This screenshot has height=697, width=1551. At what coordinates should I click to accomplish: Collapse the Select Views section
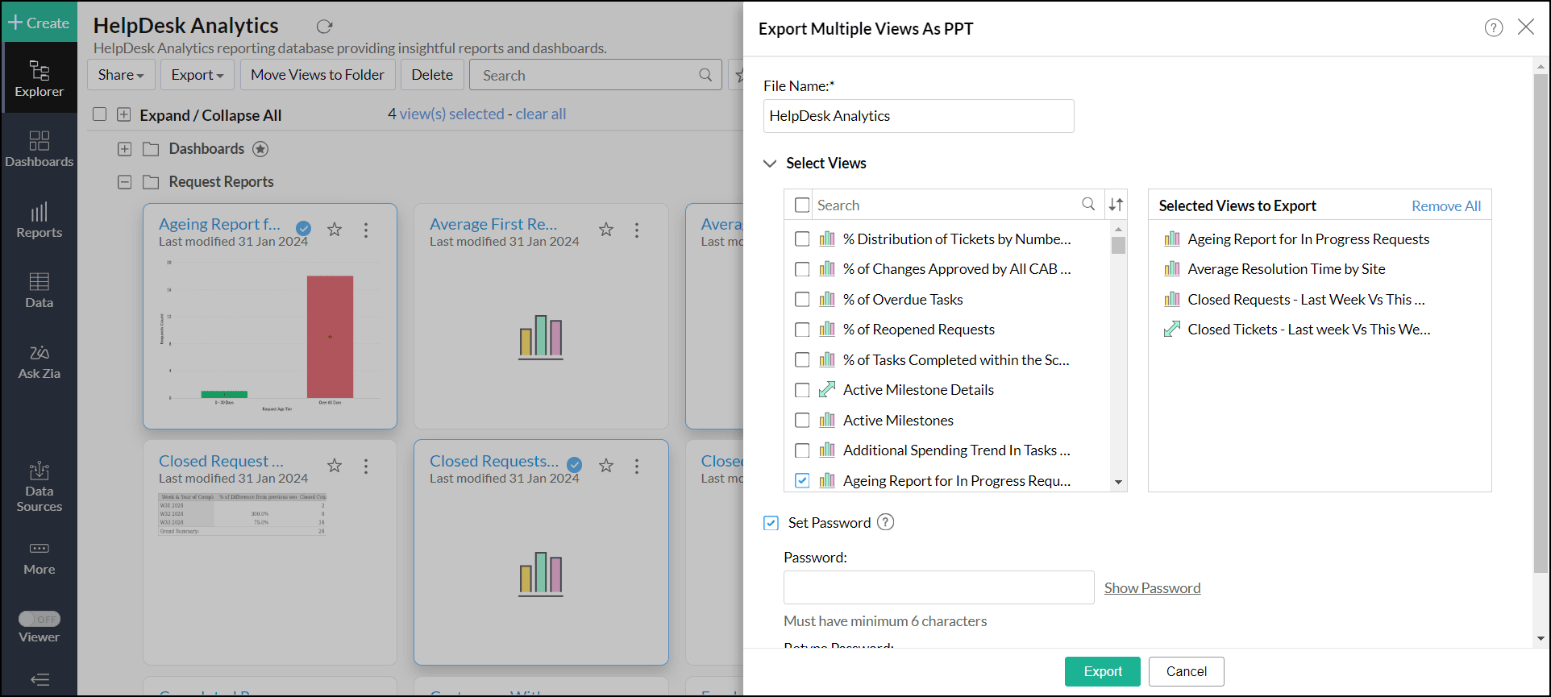click(x=770, y=164)
